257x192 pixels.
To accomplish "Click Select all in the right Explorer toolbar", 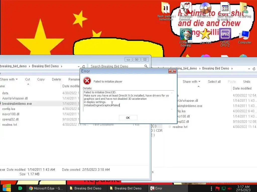I will point(214,82).
